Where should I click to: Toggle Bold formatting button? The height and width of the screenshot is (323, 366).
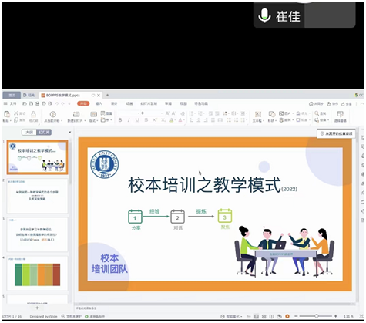coord(120,120)
